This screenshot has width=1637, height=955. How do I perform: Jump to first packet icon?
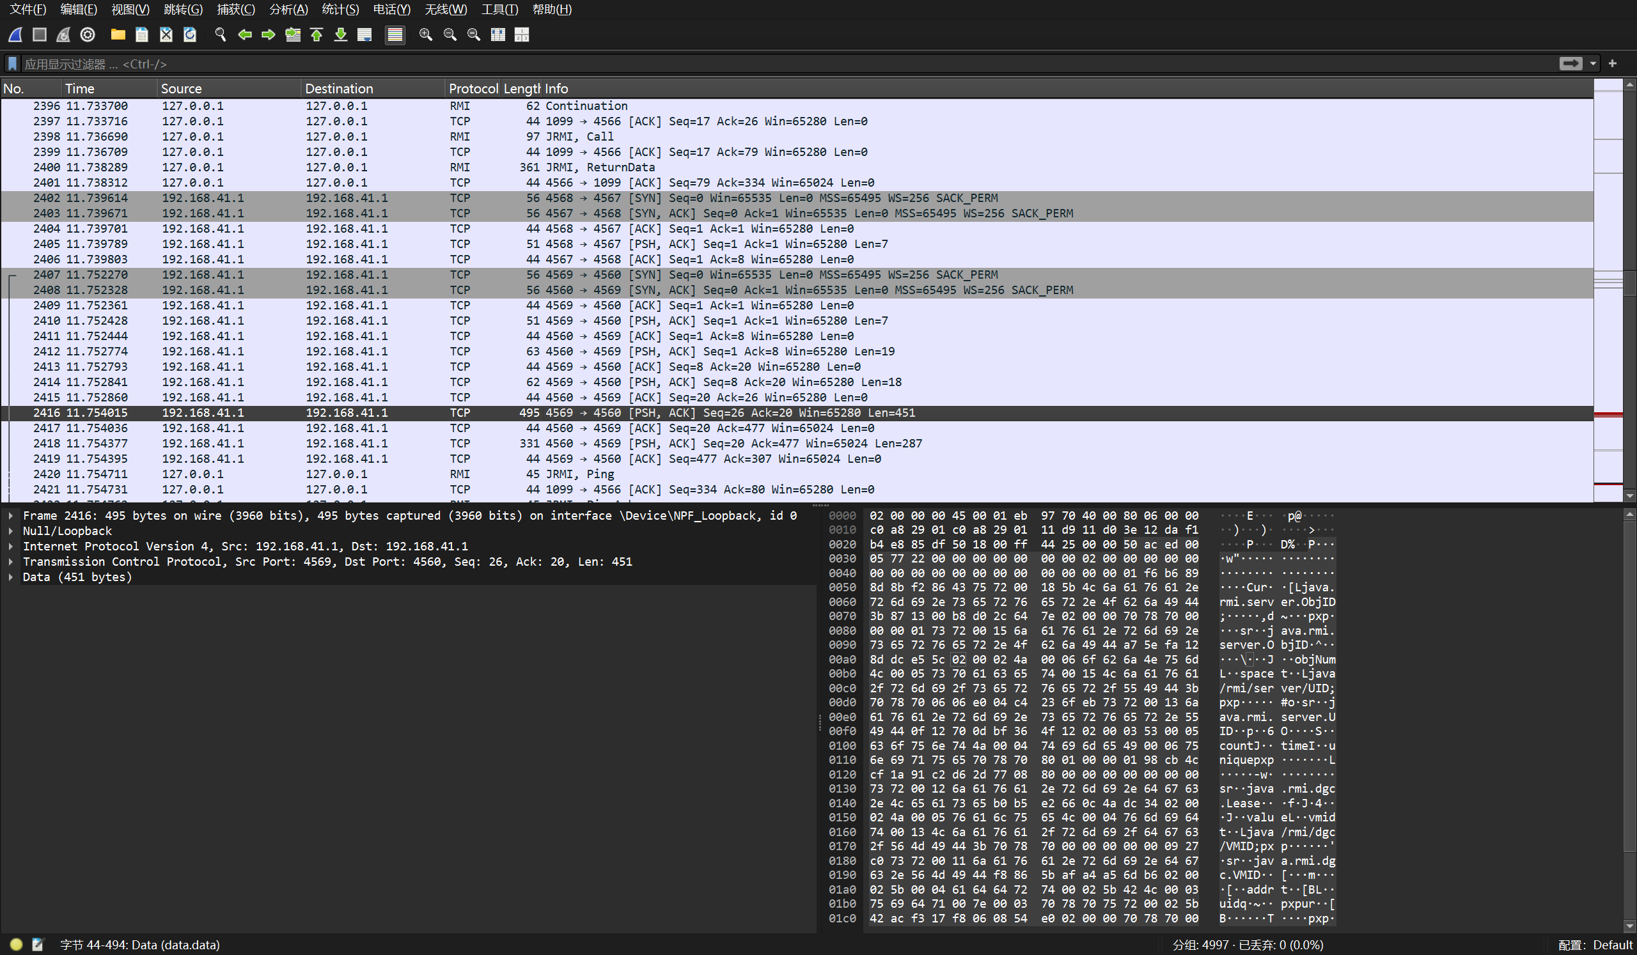click(317, 35)
